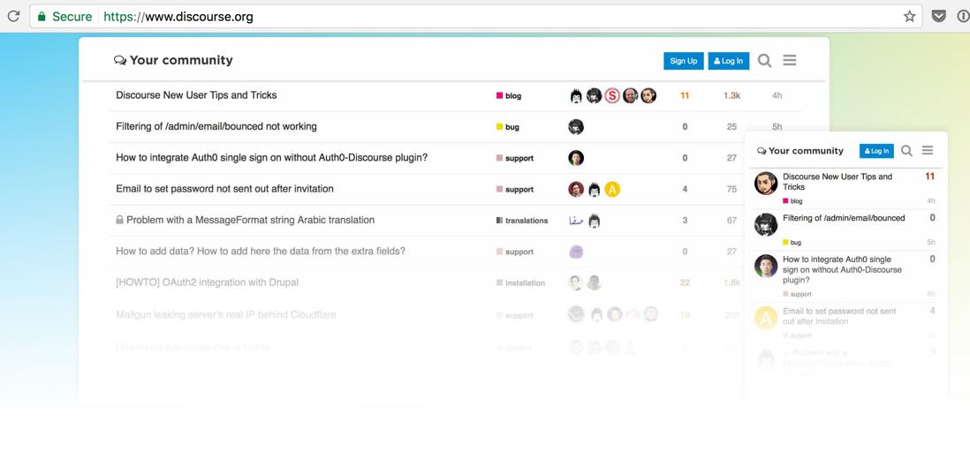Click the support tag under Auth0 in mobile preview
The width and height of the screenshot is (970, 451).
797,295
